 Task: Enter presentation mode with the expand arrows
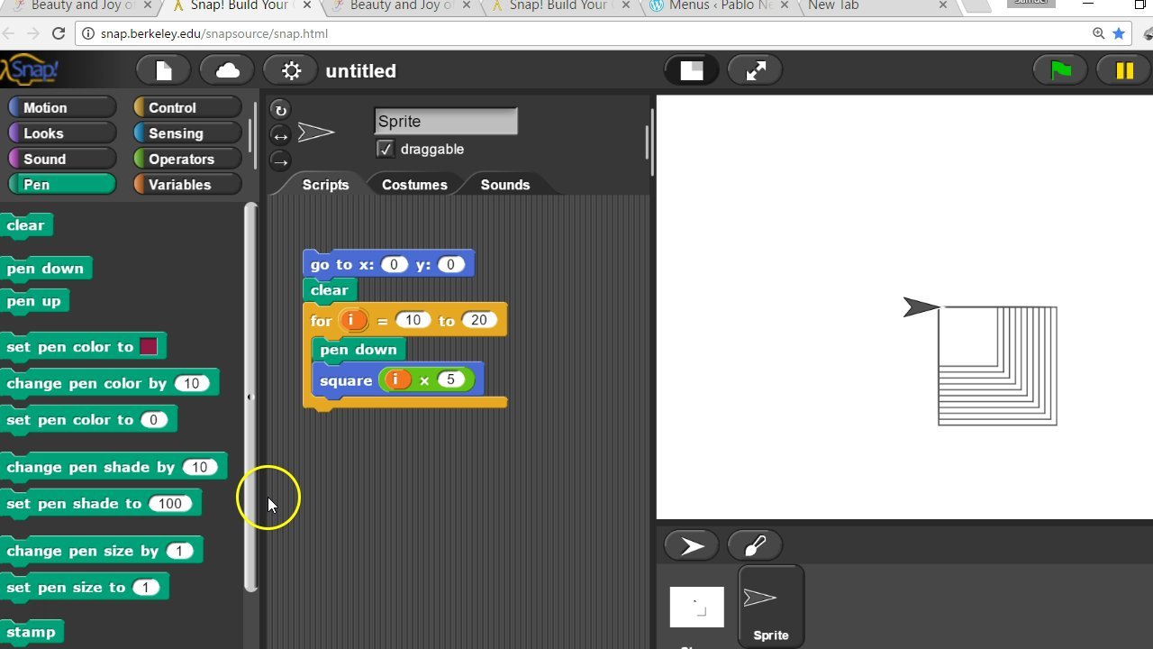click(x=754, y=69)
